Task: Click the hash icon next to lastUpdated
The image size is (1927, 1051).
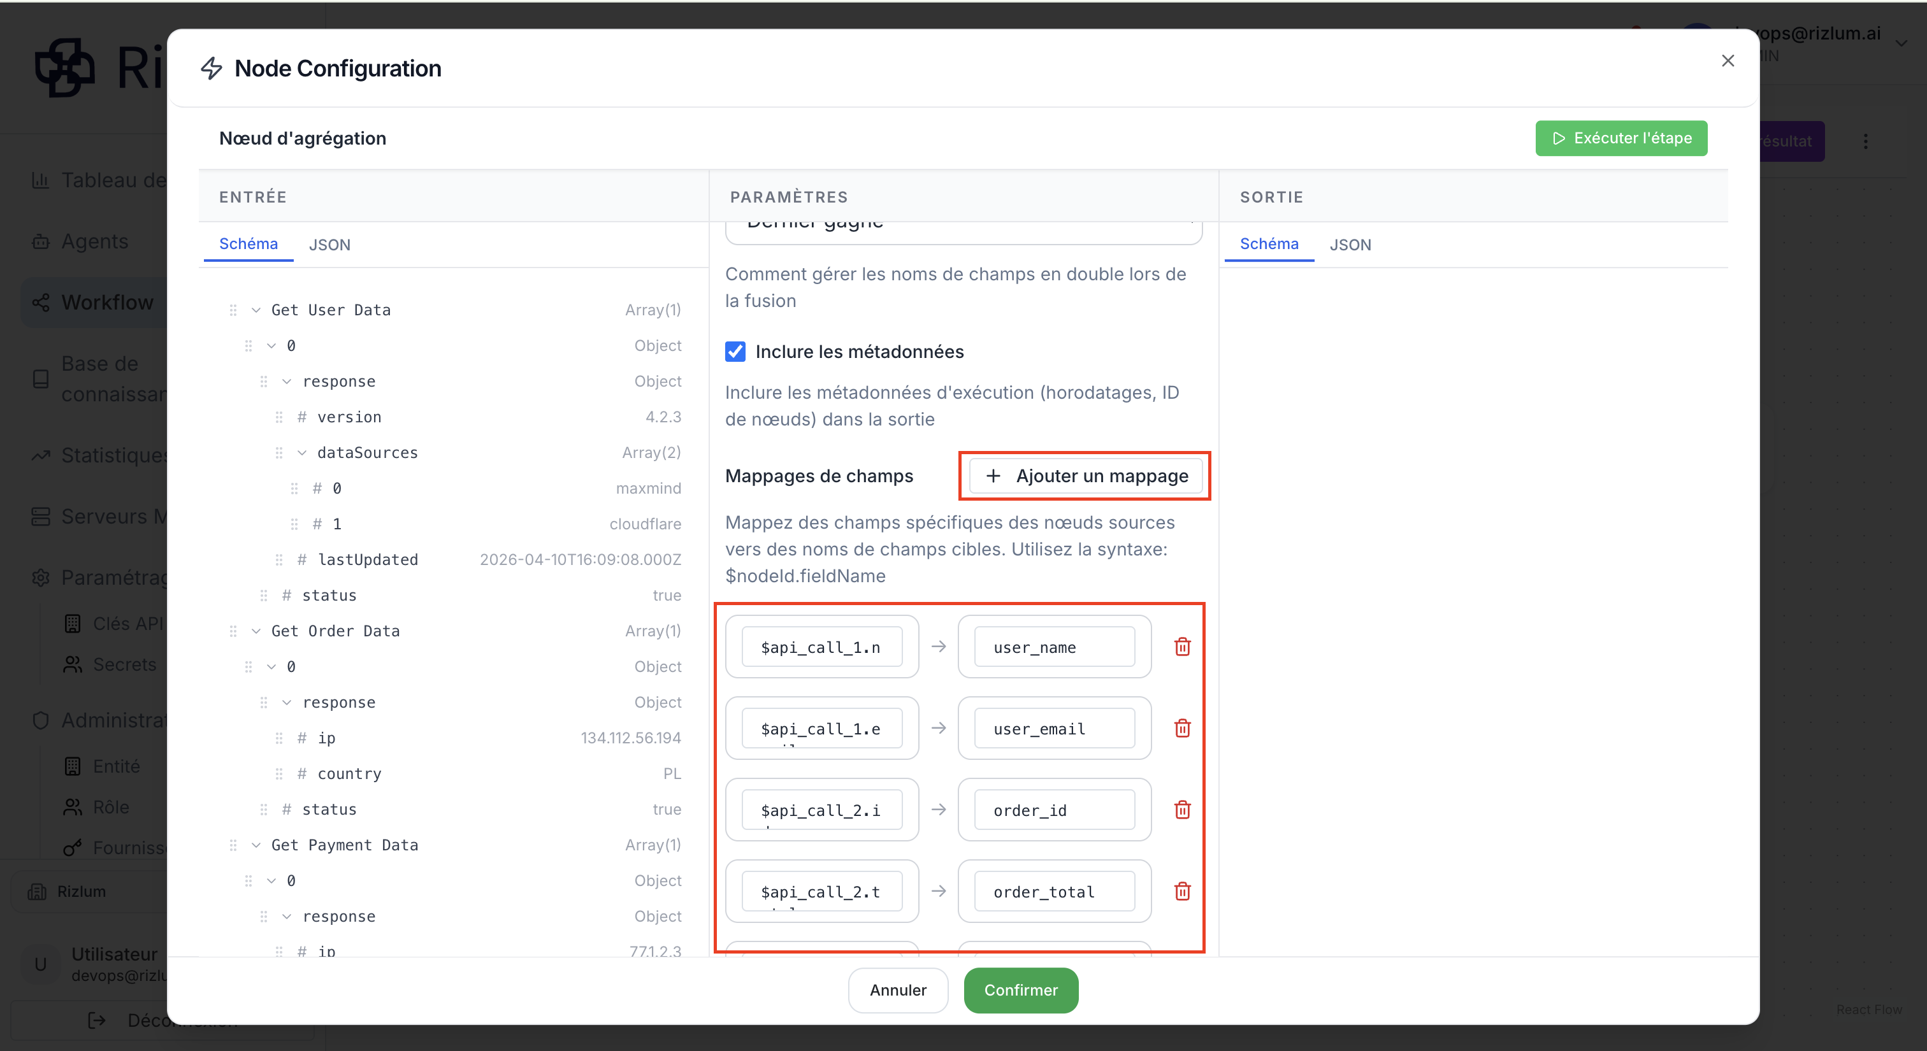Action: tap(301, 559)
